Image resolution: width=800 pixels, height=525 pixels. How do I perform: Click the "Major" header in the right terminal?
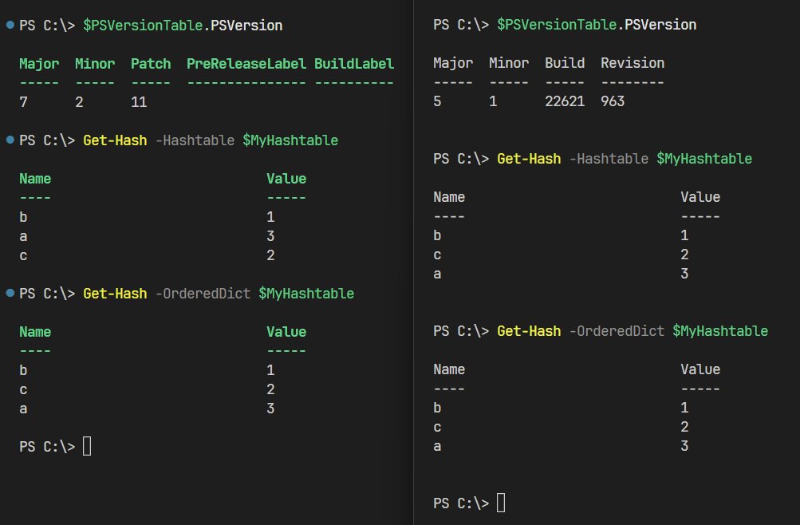[453, 63]
